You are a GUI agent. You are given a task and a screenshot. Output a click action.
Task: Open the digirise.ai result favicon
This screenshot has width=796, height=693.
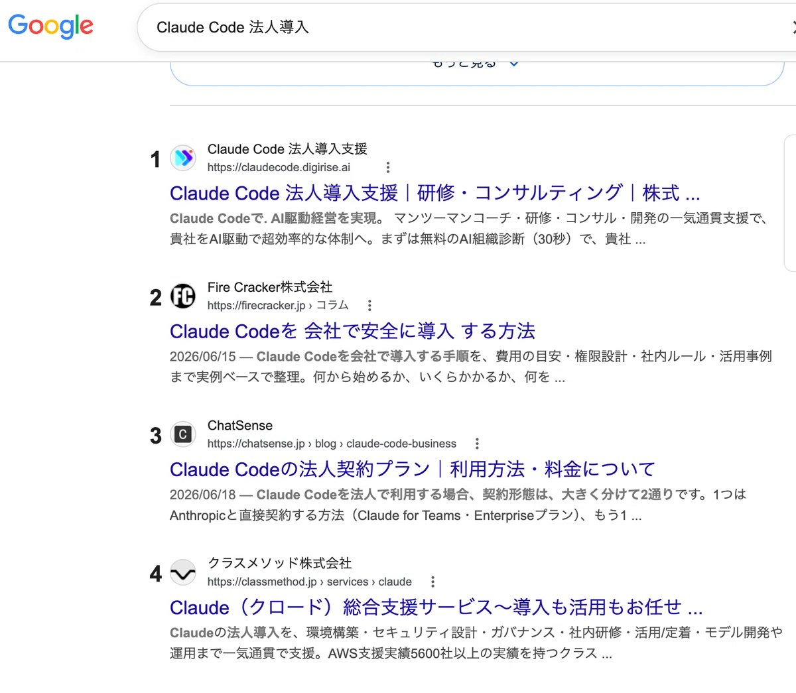tap(183, 158)
